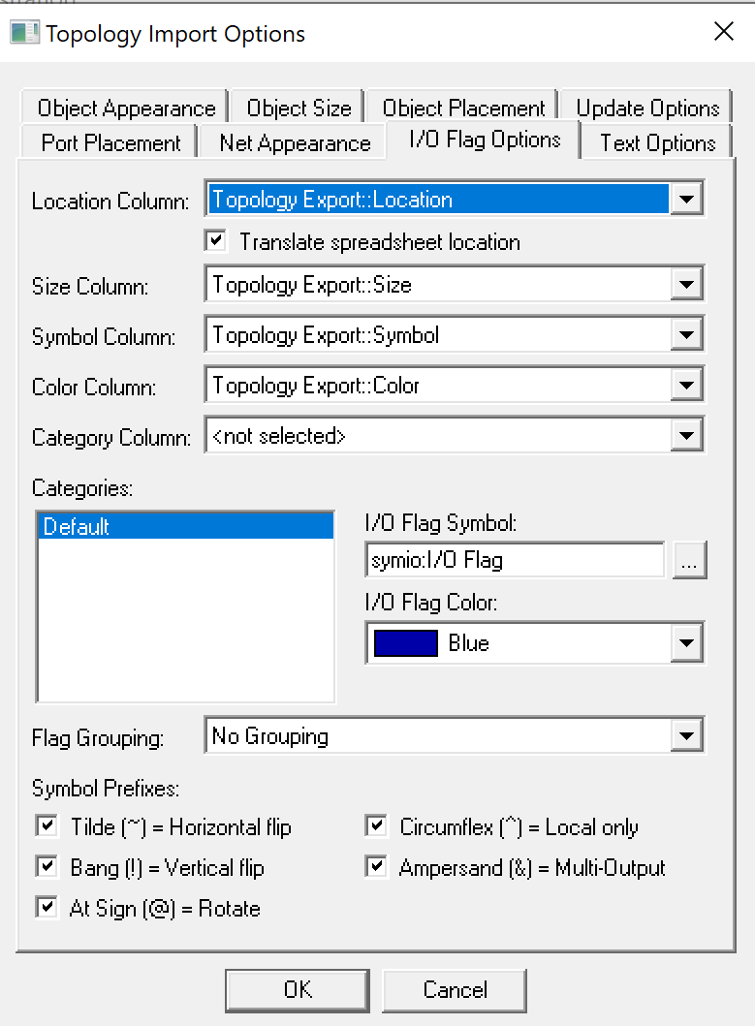Toggle Tilde Horizontal flip checkbox
This screenshot has width=755, height=1026.
tap(46, 826)
